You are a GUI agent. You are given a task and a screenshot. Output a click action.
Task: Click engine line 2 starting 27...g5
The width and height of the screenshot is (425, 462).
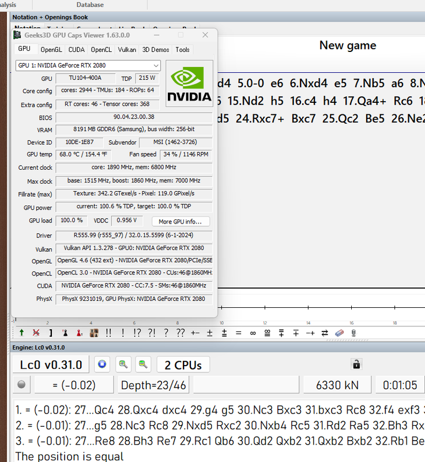tap(220, 426)
